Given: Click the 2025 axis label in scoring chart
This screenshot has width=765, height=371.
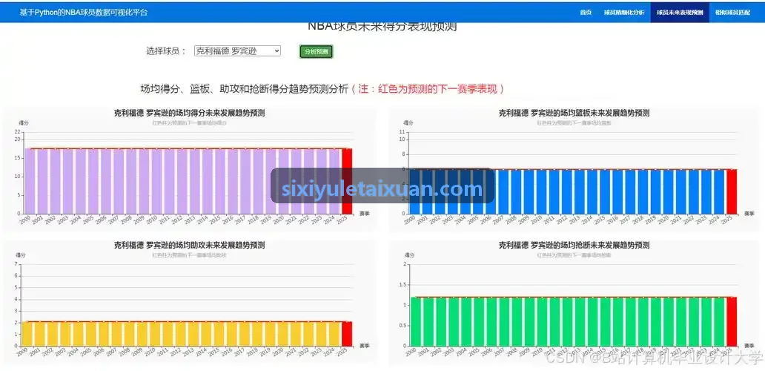Looking at the screenshot, I should 342,220.
